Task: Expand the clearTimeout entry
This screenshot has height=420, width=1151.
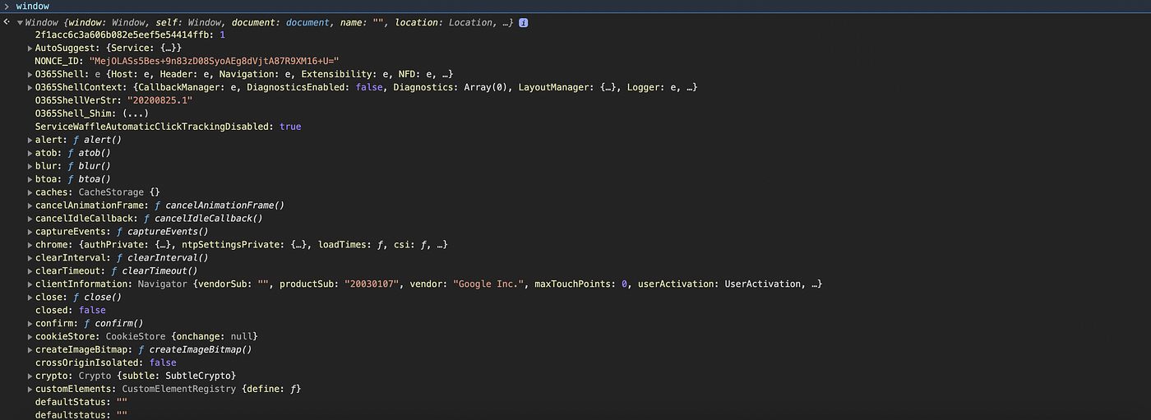Action: (x=30, y=271)
